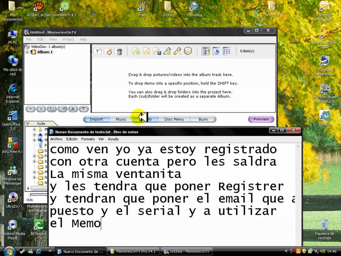Click the plus add album button
The height and width of the screenshot is (256, 341).
(x=31, y=109)
